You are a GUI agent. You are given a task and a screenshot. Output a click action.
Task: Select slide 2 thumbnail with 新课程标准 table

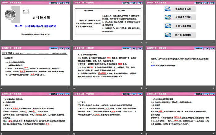tap(108, 22)
